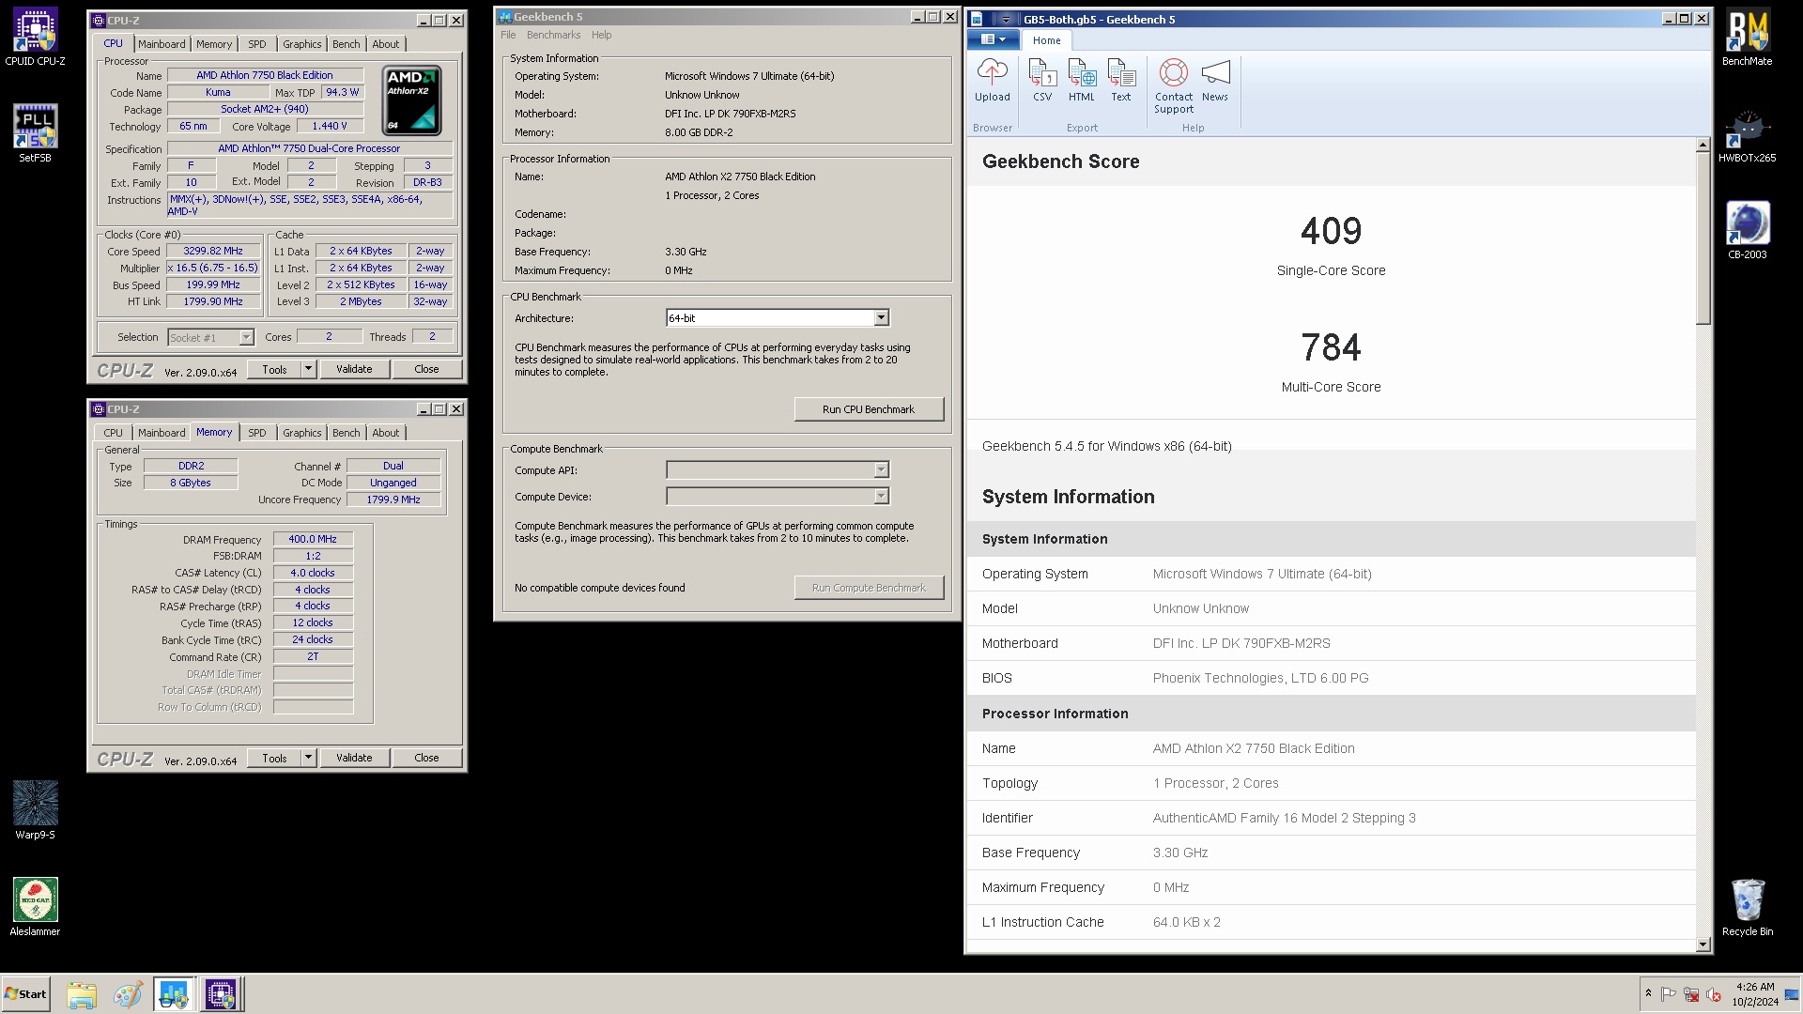This screenshot has width=1803, height=1014.
Task: Click results scrollbar up arrow
Action: [x=1703, y=146]
